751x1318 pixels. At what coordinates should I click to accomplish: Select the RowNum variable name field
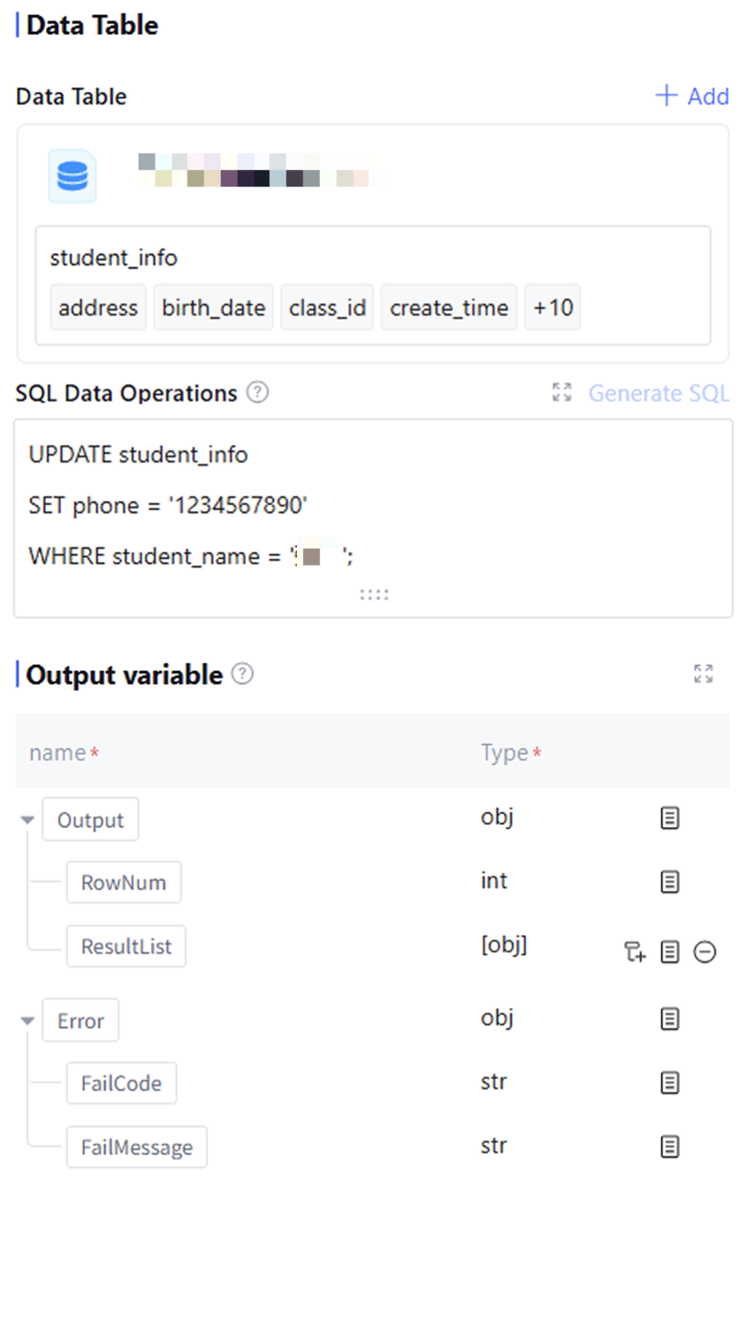123,882
